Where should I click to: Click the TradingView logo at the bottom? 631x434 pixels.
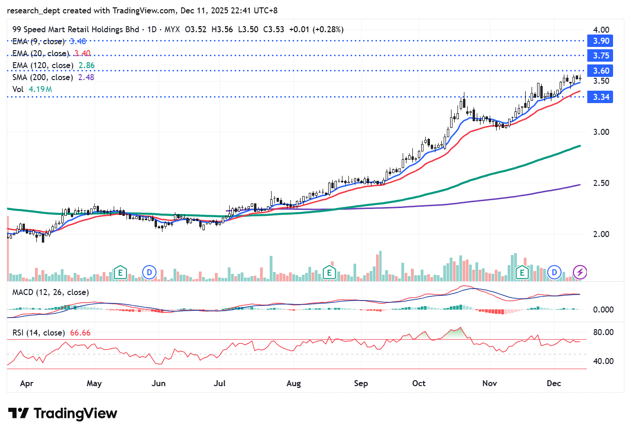63,413
